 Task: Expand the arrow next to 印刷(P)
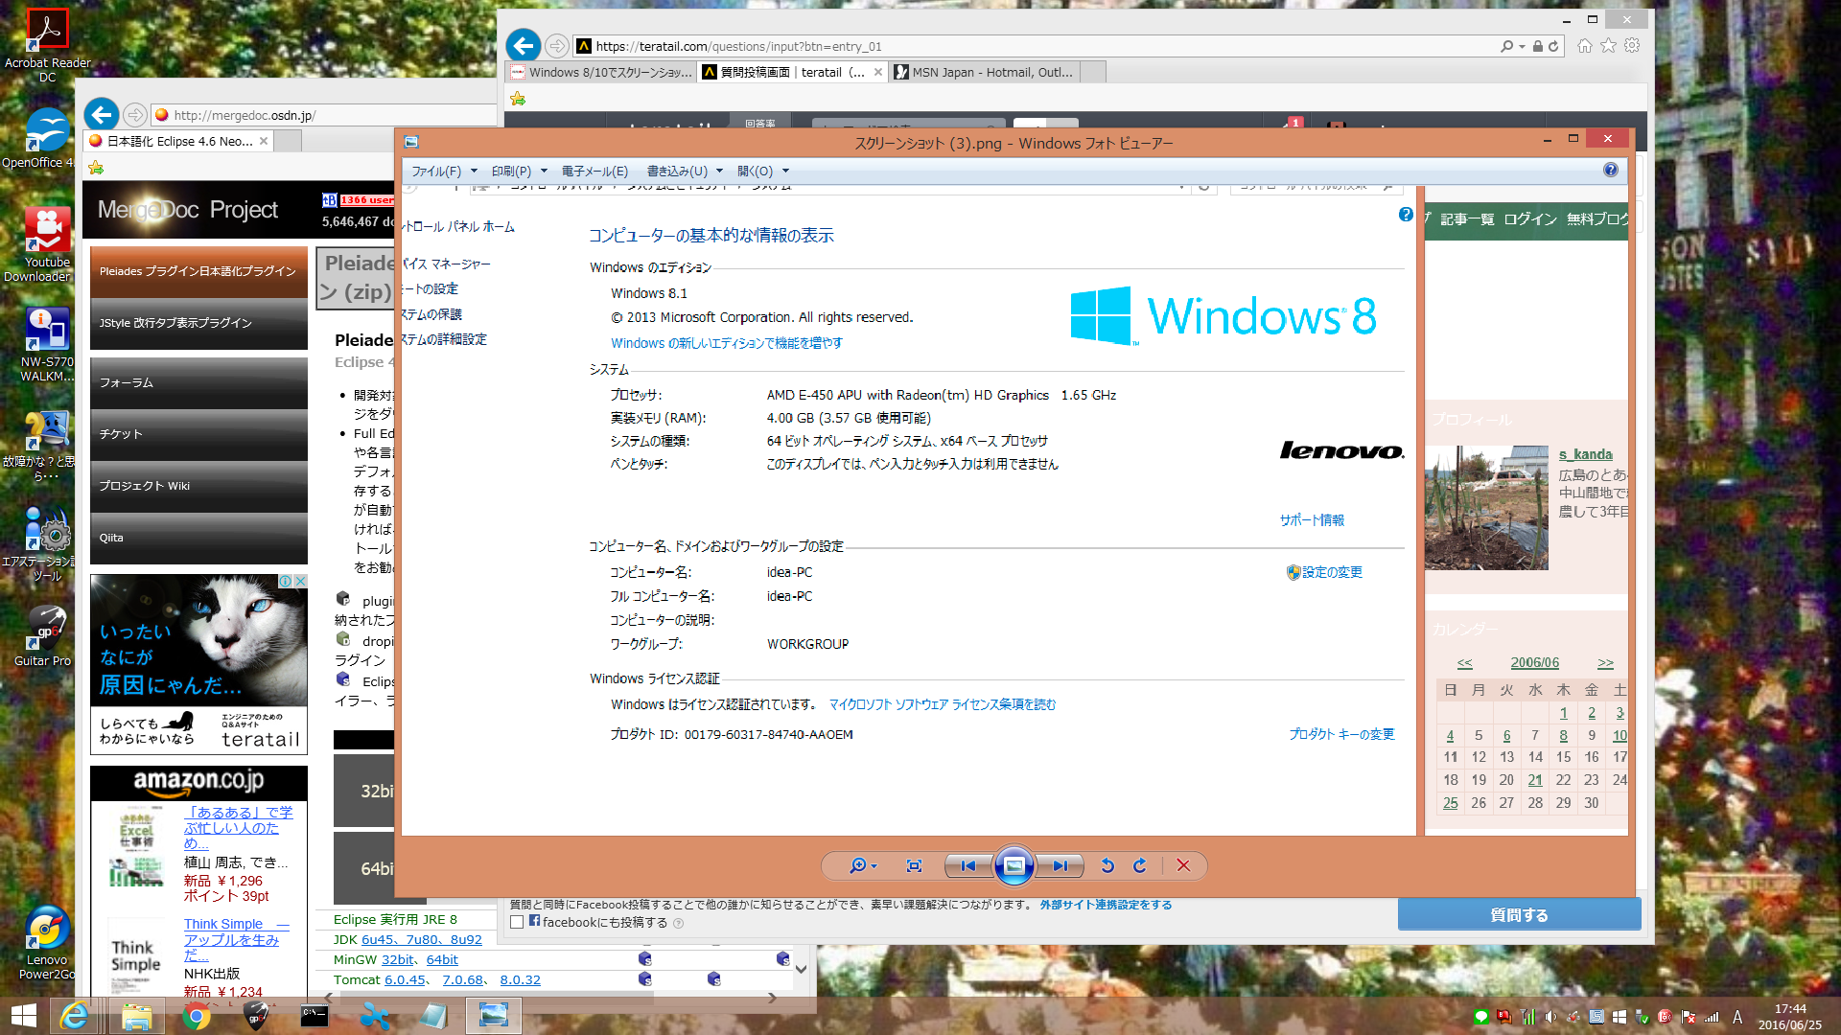544,172
